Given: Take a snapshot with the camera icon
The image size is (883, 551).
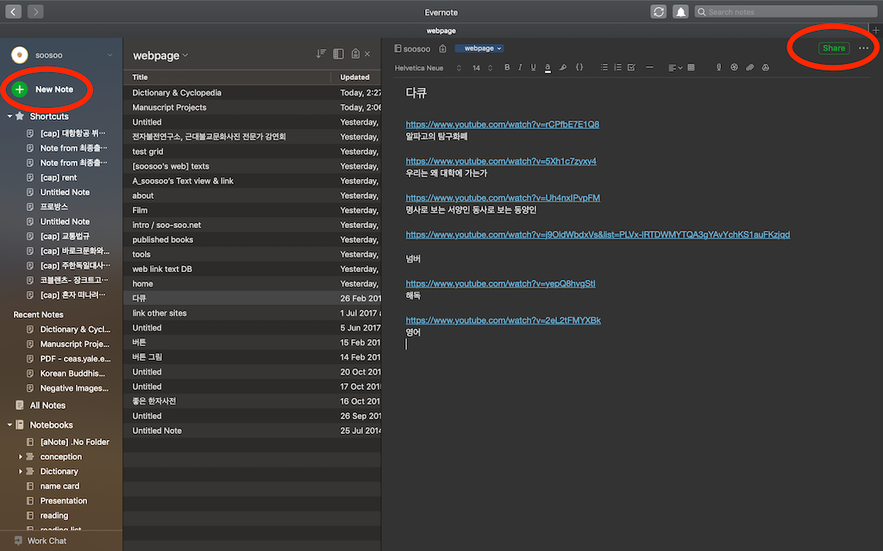Looking at the screenshot, I should 734,67.
